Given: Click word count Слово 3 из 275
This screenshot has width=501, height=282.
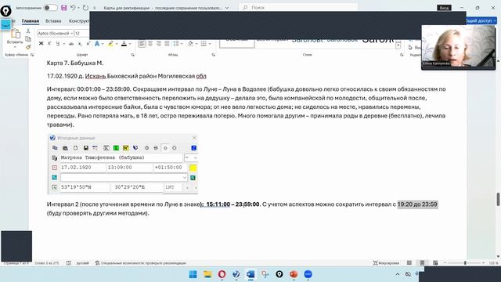Looking at the screenshot, I should point(47,263).
